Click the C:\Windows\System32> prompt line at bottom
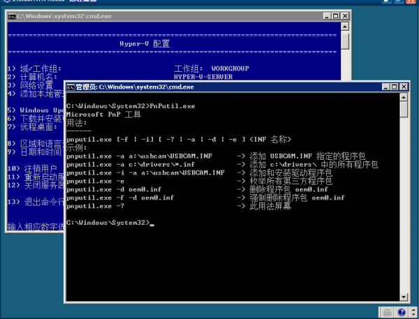 click(108, 222)
